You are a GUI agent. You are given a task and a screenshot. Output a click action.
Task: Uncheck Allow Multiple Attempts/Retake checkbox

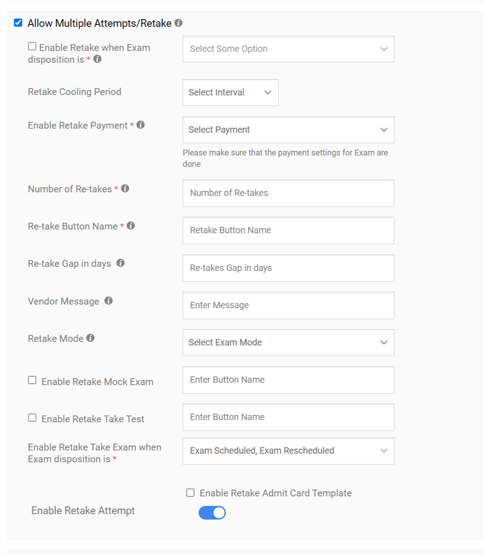pyautogui.click(x=18, y=23)
